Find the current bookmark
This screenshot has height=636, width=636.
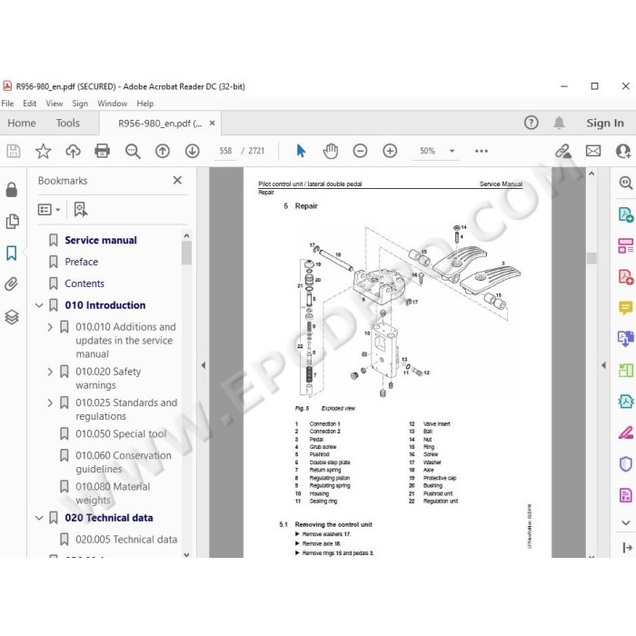(x=80, y=210)
